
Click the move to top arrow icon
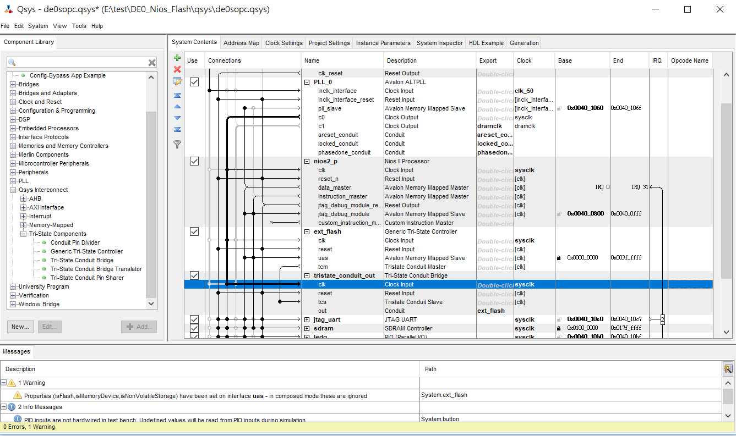[x=177, y=95]
